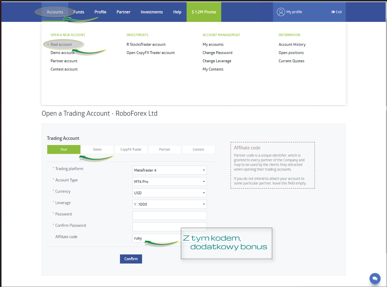The height and width of the screenshot is (287, 387).
Task: Open the Profile menu
Action: pyautogui.click(x=100, y=12)
